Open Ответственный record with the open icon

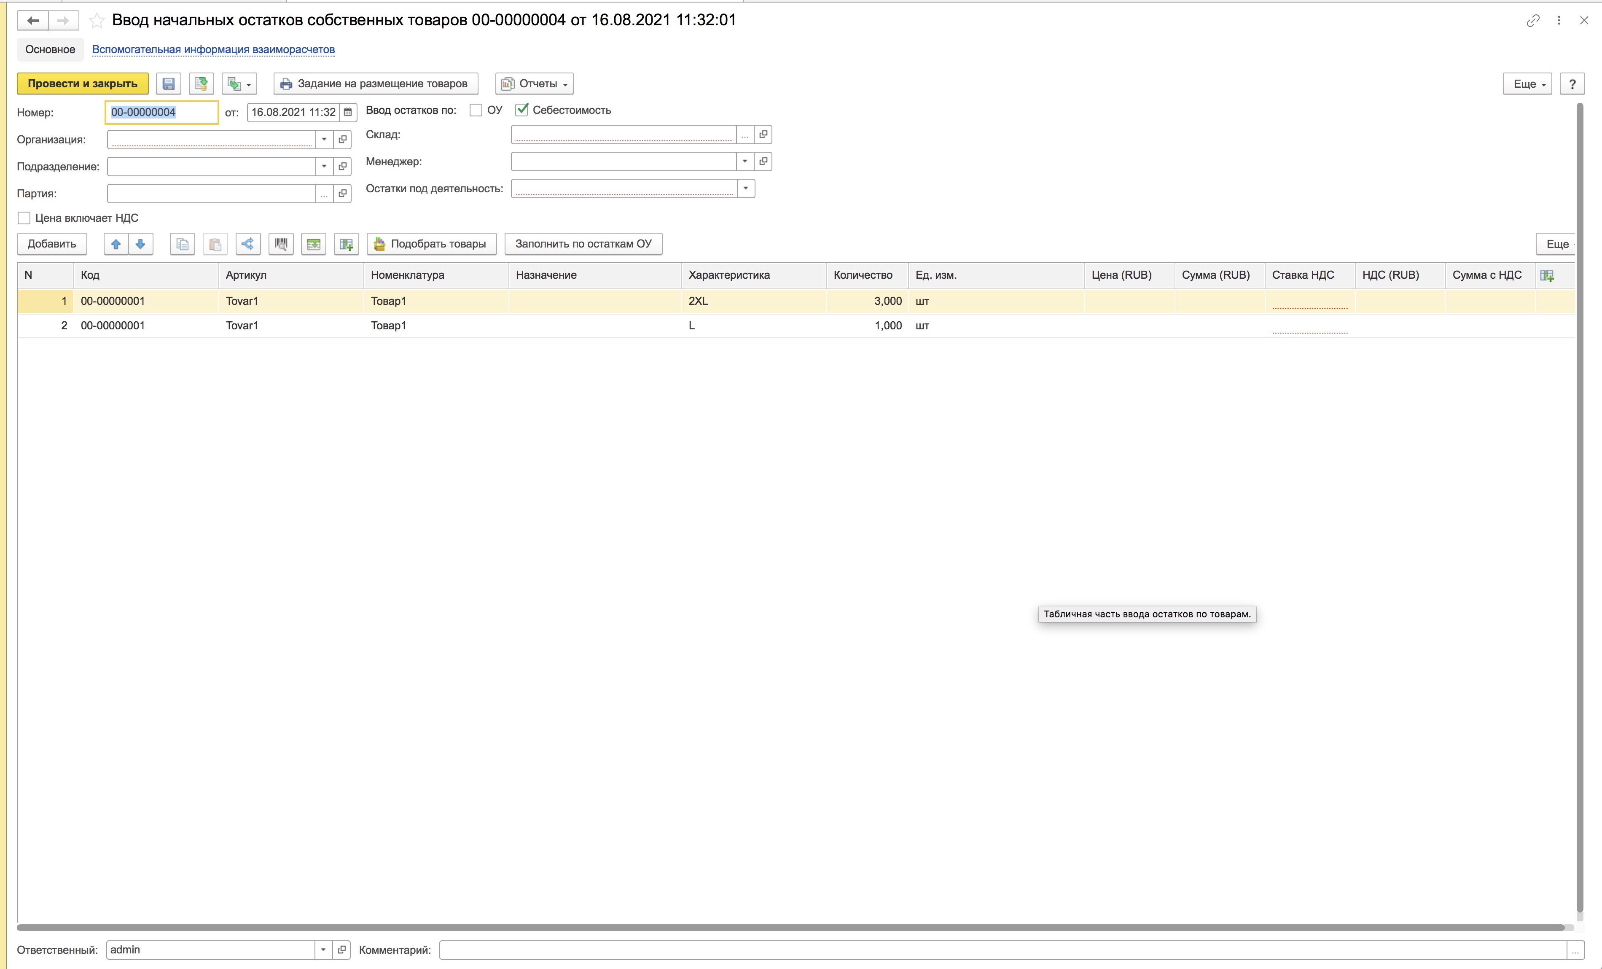tap(342, 950)
